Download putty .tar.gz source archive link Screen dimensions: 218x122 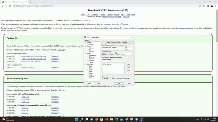tap(28, 67)
